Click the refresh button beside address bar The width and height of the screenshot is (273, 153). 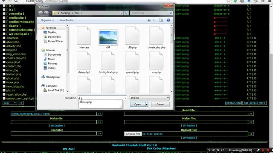[126, 13]
